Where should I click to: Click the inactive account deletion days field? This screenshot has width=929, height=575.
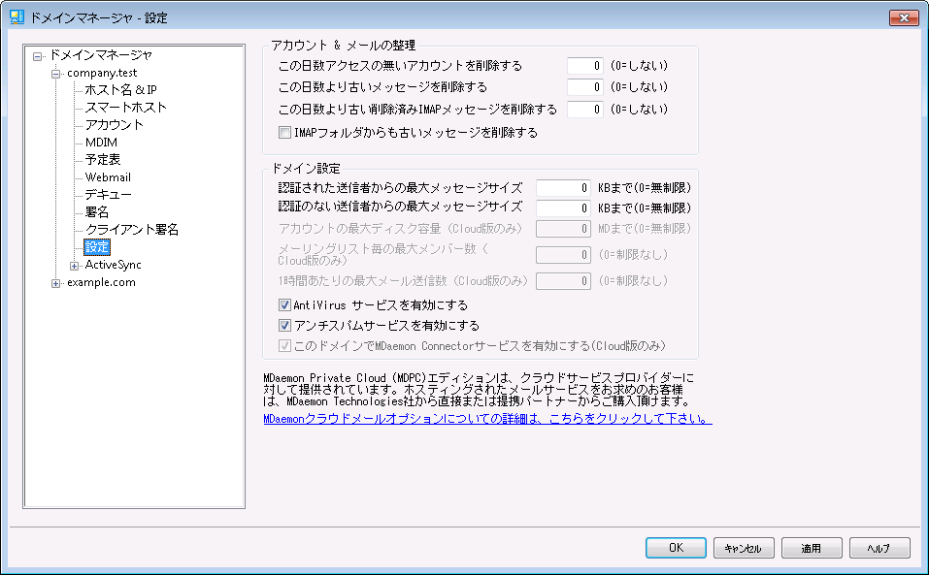tap(585, 66)
